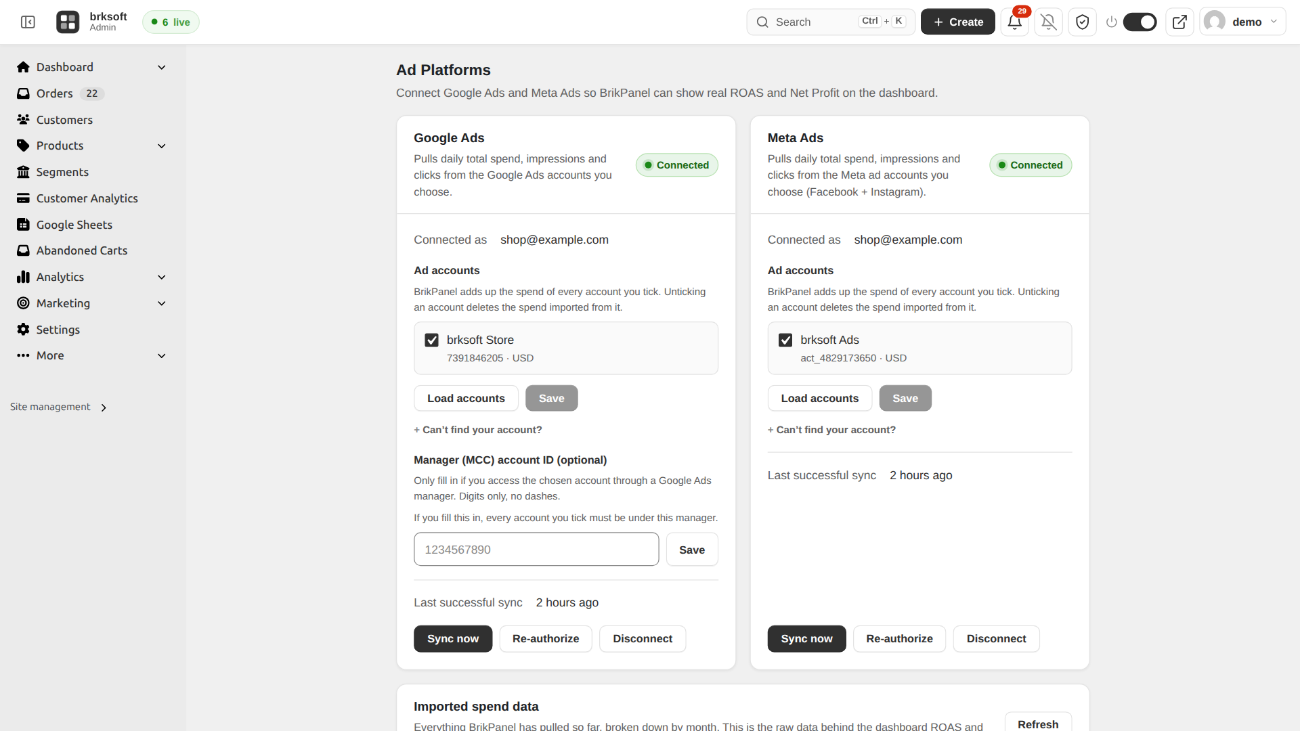The width and height of the screenshot is (1300, 731).
Task: Click the Customers people icon
Action: (x=23, y=120)
